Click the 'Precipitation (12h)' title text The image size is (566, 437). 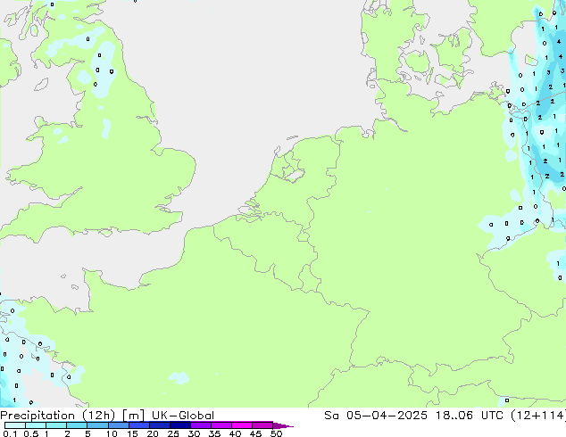(x=58, y=416)
